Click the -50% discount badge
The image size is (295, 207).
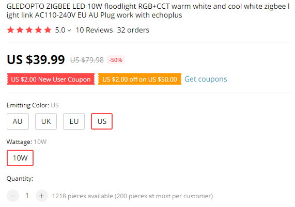[x=116, y=60]
